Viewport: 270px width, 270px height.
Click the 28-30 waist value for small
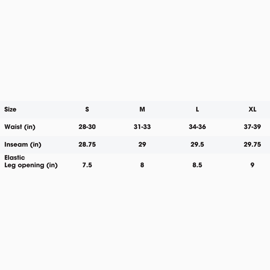tap(87, 127)
